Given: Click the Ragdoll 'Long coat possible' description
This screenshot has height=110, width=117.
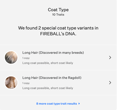Looking at the screenshot, I should 48,88.
